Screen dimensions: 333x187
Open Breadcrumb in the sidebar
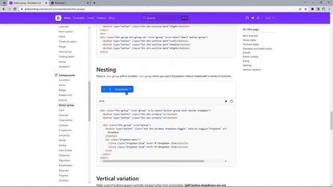(x=66, y=95)
